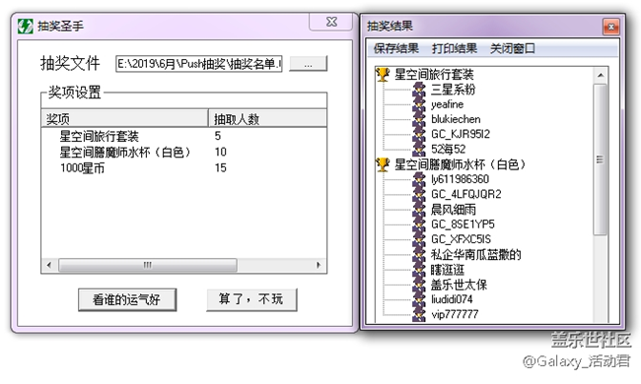The height and width of the screenshot is (384, 641).
Task: Click avatar icon next to yeafine
Action: point(419,104)
